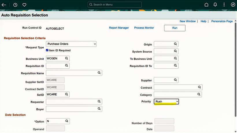The width and height of the screenshot is (237, 133).
Task: Click the back arrow icon
Action: pos(4,5)
